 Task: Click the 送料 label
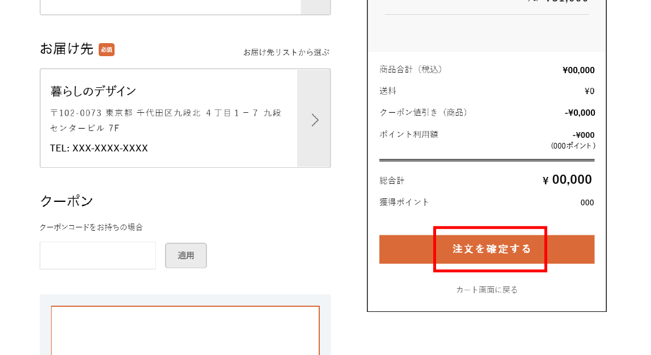click(387, 91)
